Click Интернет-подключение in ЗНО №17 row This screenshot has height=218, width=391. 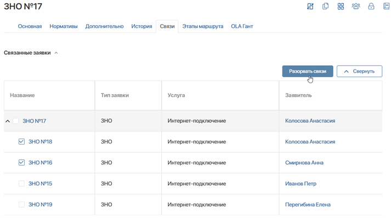coord(197,121)
